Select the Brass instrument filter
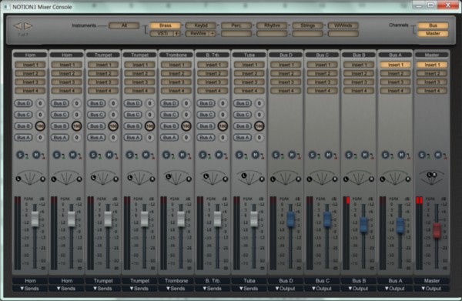Viewport: 462px width, 301px height. click(x=166, y=25)
